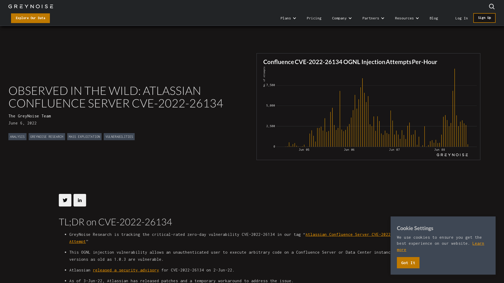Share the post via the LinkedIn icon
This screenshot has width=504, height=283.
pyautogui.click(x=80, y=200)
